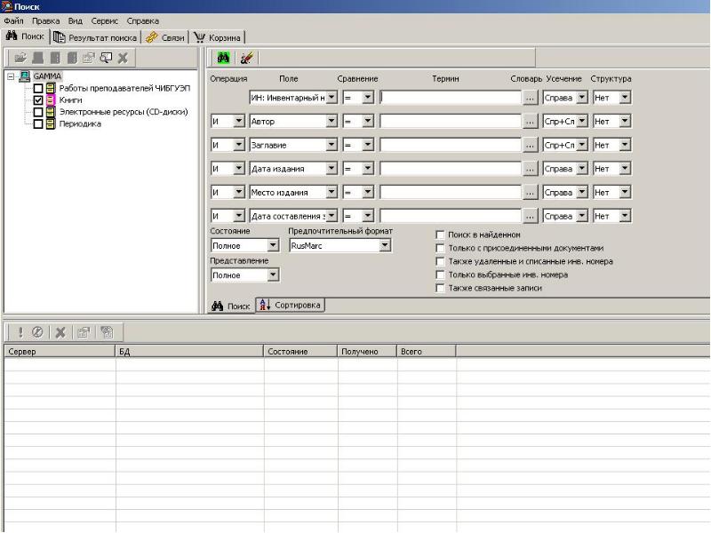
Task: Open the Автор field dropdown
Action: [x=332, y=121]
